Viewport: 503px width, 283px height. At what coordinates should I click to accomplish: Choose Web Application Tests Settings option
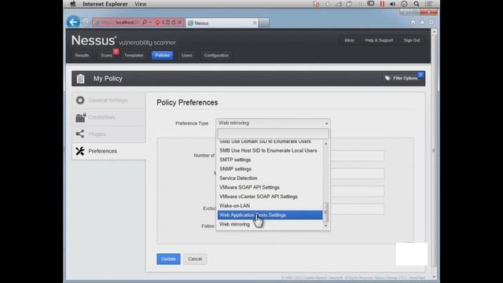click(x=270, y=215)
